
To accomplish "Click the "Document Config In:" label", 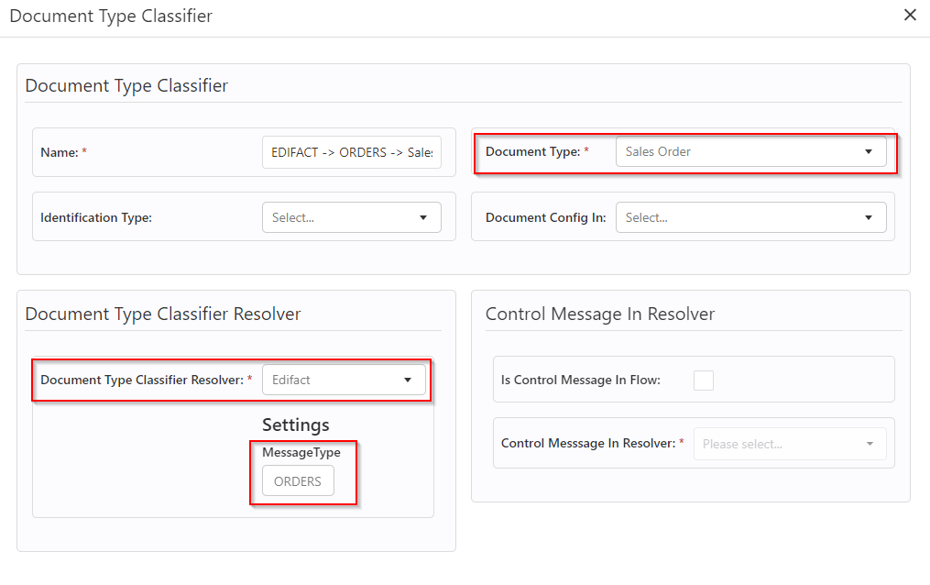I will click(545, 218).
